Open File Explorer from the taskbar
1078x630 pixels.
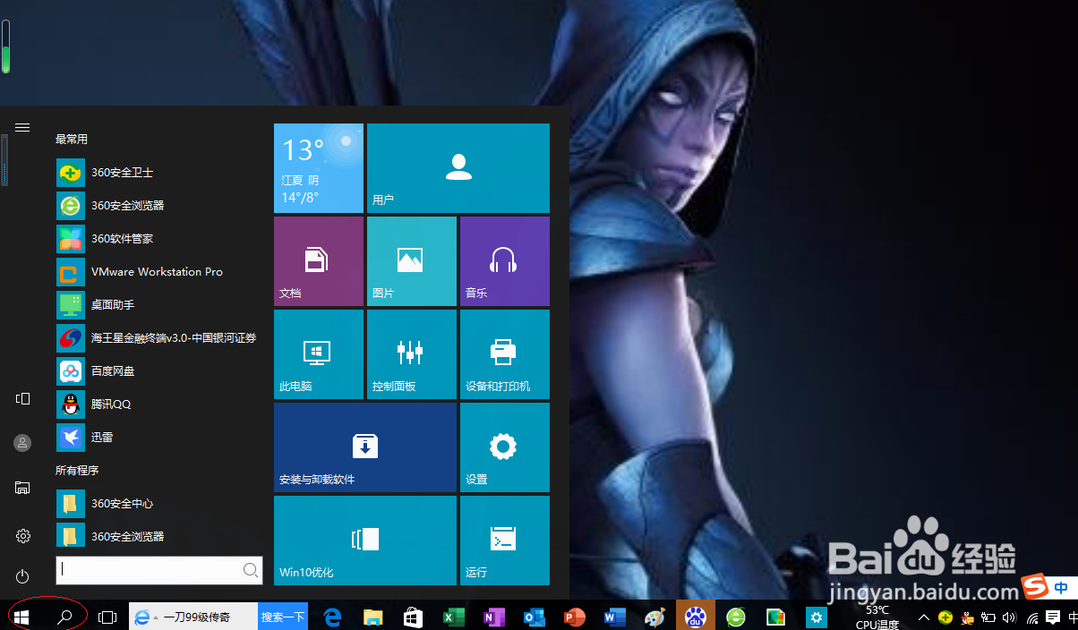pyautogui.click(x=373, y=617)
